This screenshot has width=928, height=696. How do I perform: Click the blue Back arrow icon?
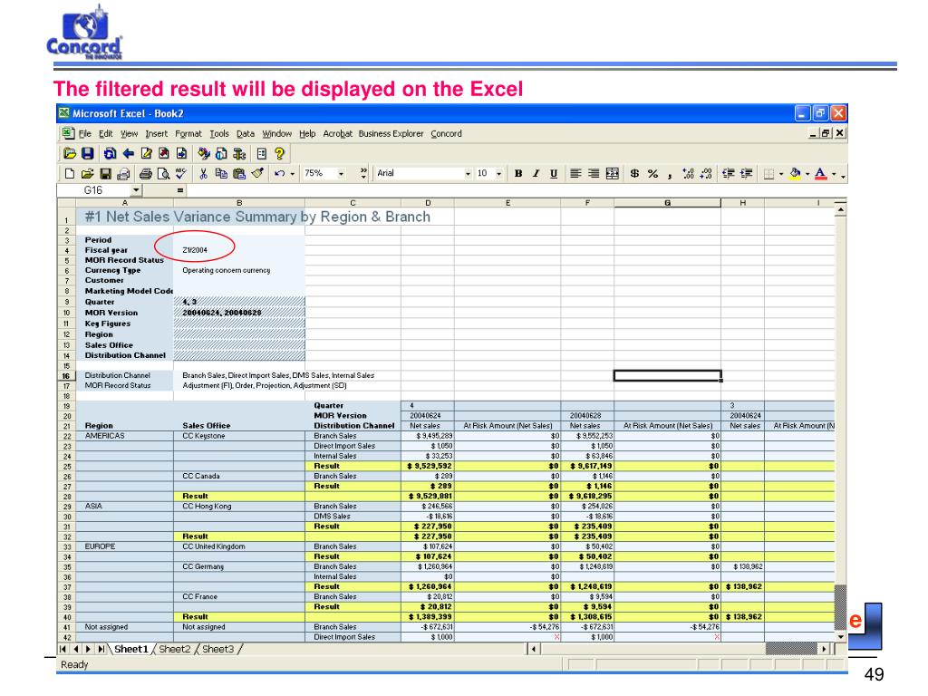tap(128, 154)
